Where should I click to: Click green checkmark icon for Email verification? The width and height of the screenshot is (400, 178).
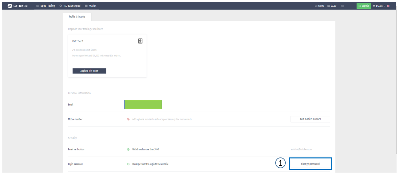pos(128,149)
